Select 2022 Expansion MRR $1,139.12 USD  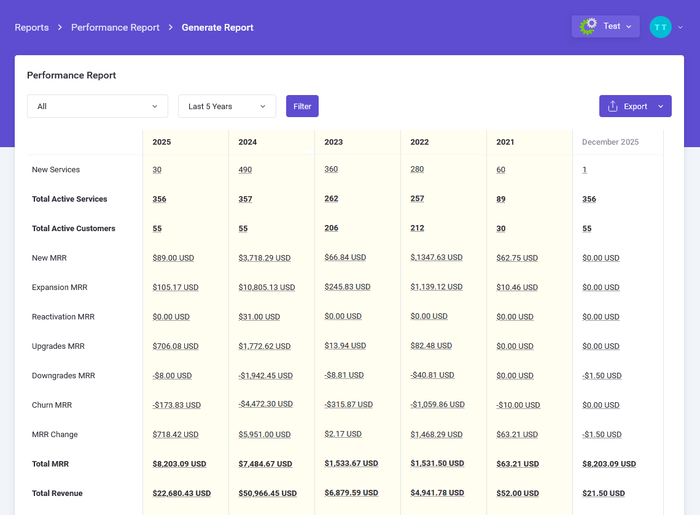(x=436, y=287)
